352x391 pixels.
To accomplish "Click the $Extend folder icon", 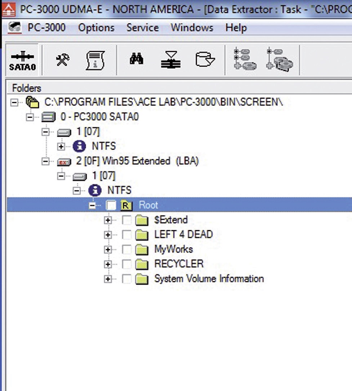I will 142,220.
